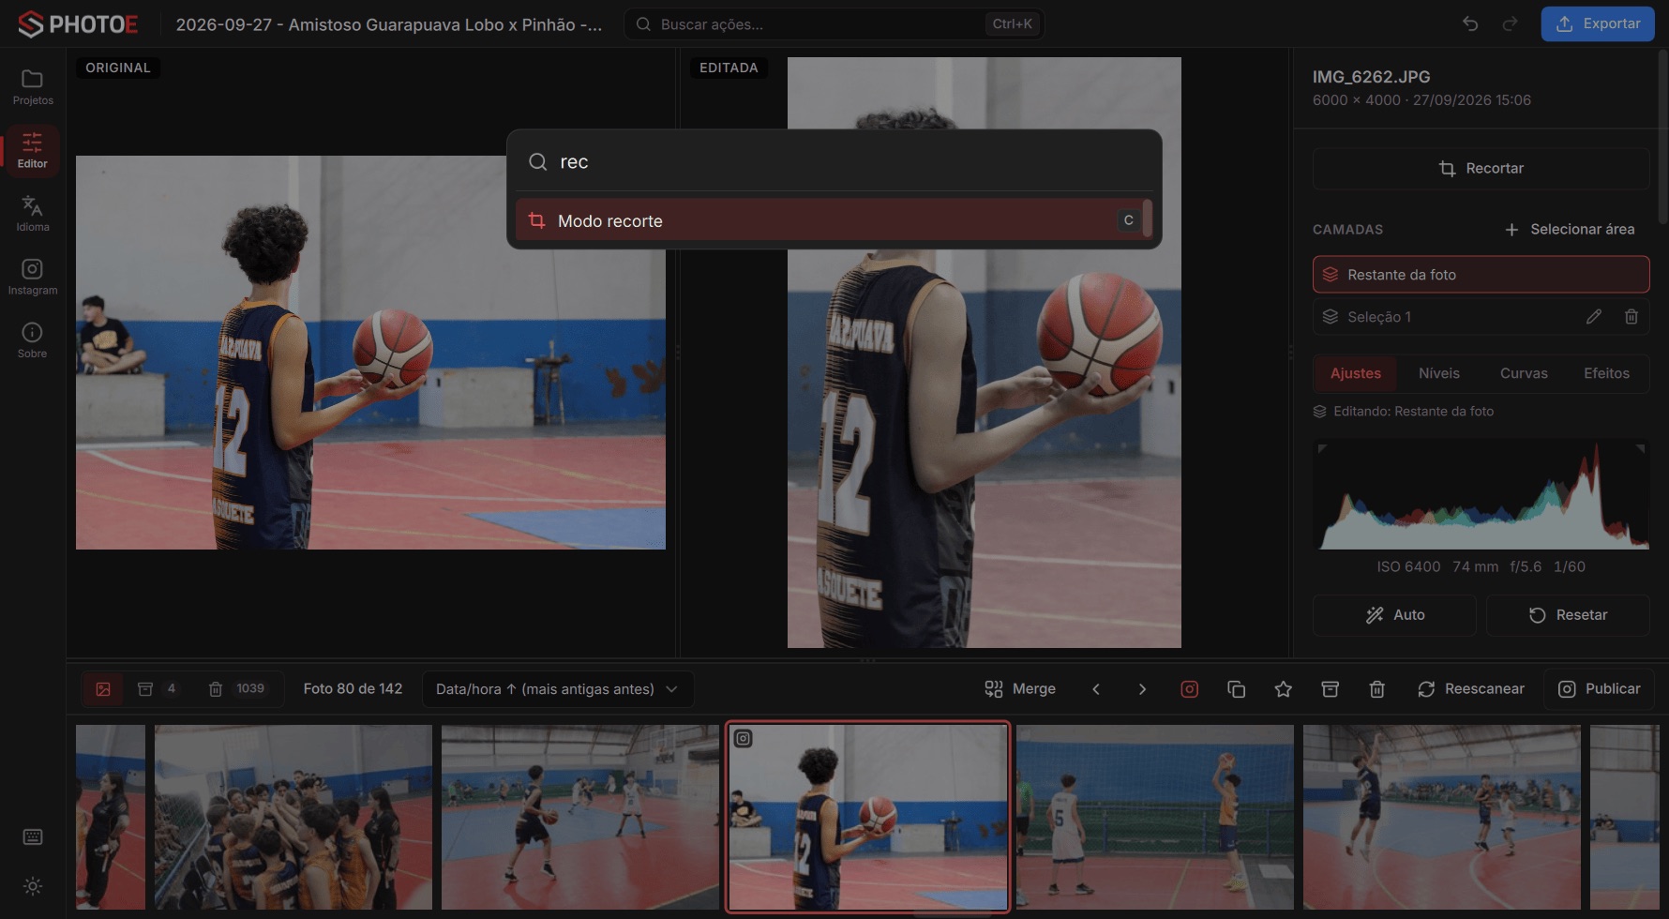Mark photo as favorite star
Viewport: 1669px width, 919px height.
pos(1283,689)
